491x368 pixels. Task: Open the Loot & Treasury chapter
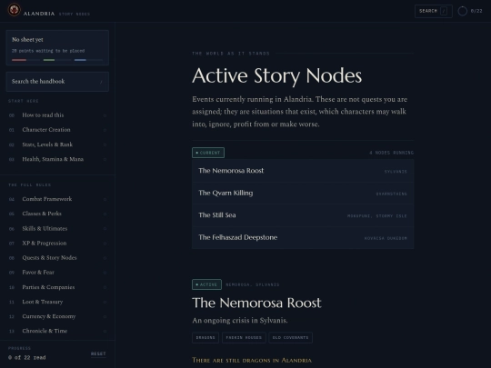click(57, 302)
